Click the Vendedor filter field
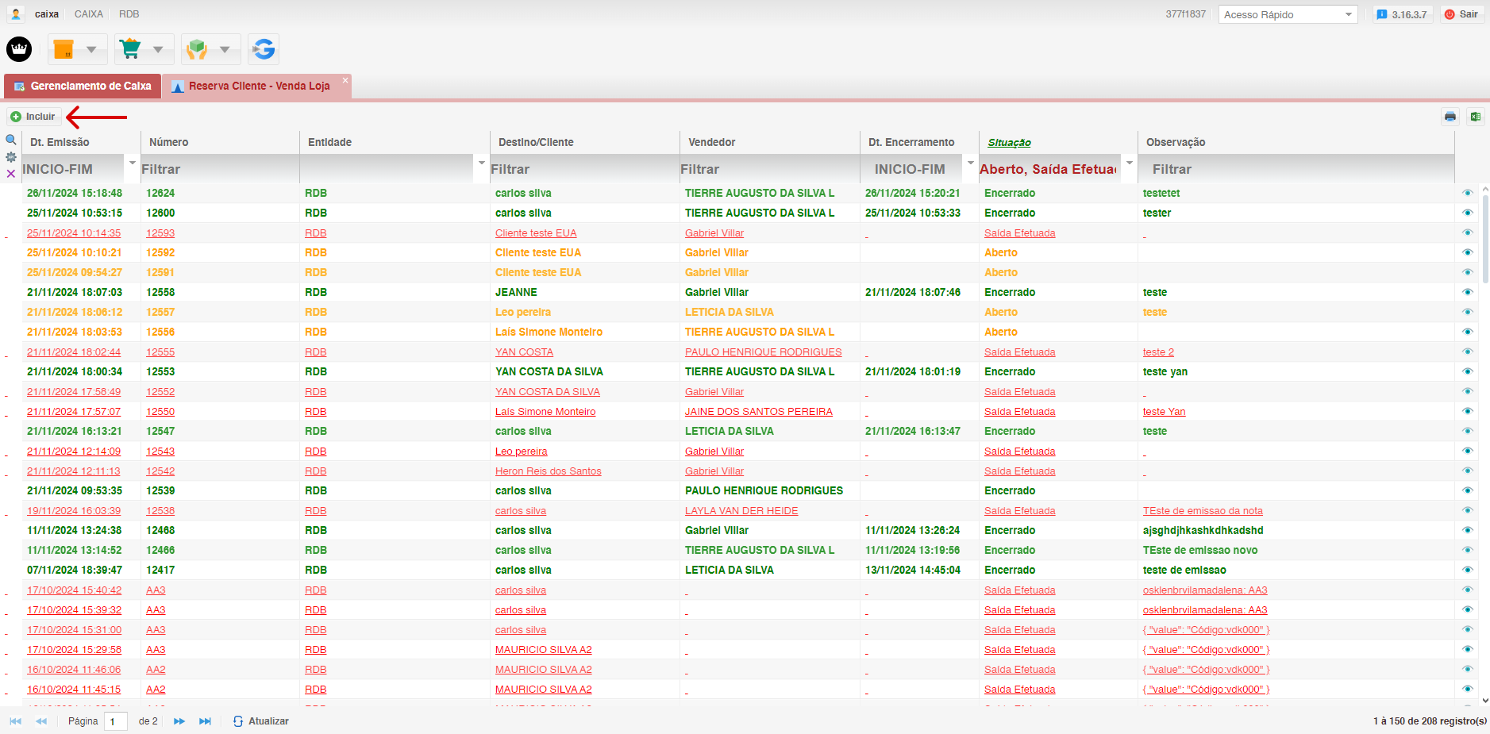The height and width of the screenshot is (734, 1490). tap(768, 169)
